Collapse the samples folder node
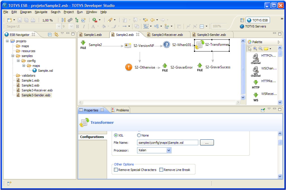 (13, 56)
